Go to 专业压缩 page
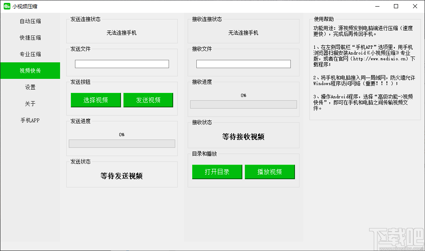 pos(30,54)
